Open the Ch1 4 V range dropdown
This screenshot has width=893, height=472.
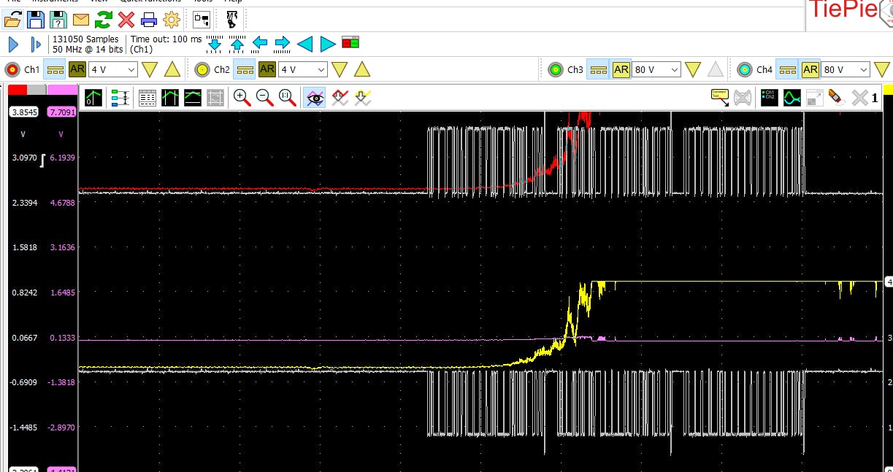coord(112,69)
